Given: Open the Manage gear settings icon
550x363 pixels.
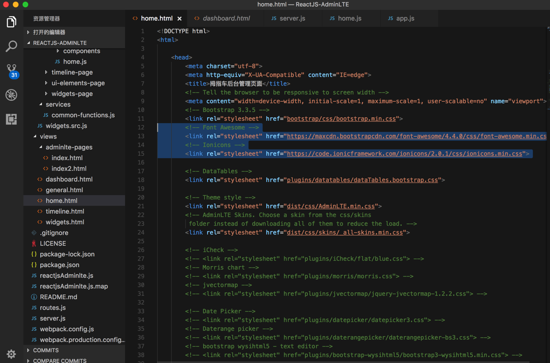Looking at the screenshot, I should click(11, 354).
